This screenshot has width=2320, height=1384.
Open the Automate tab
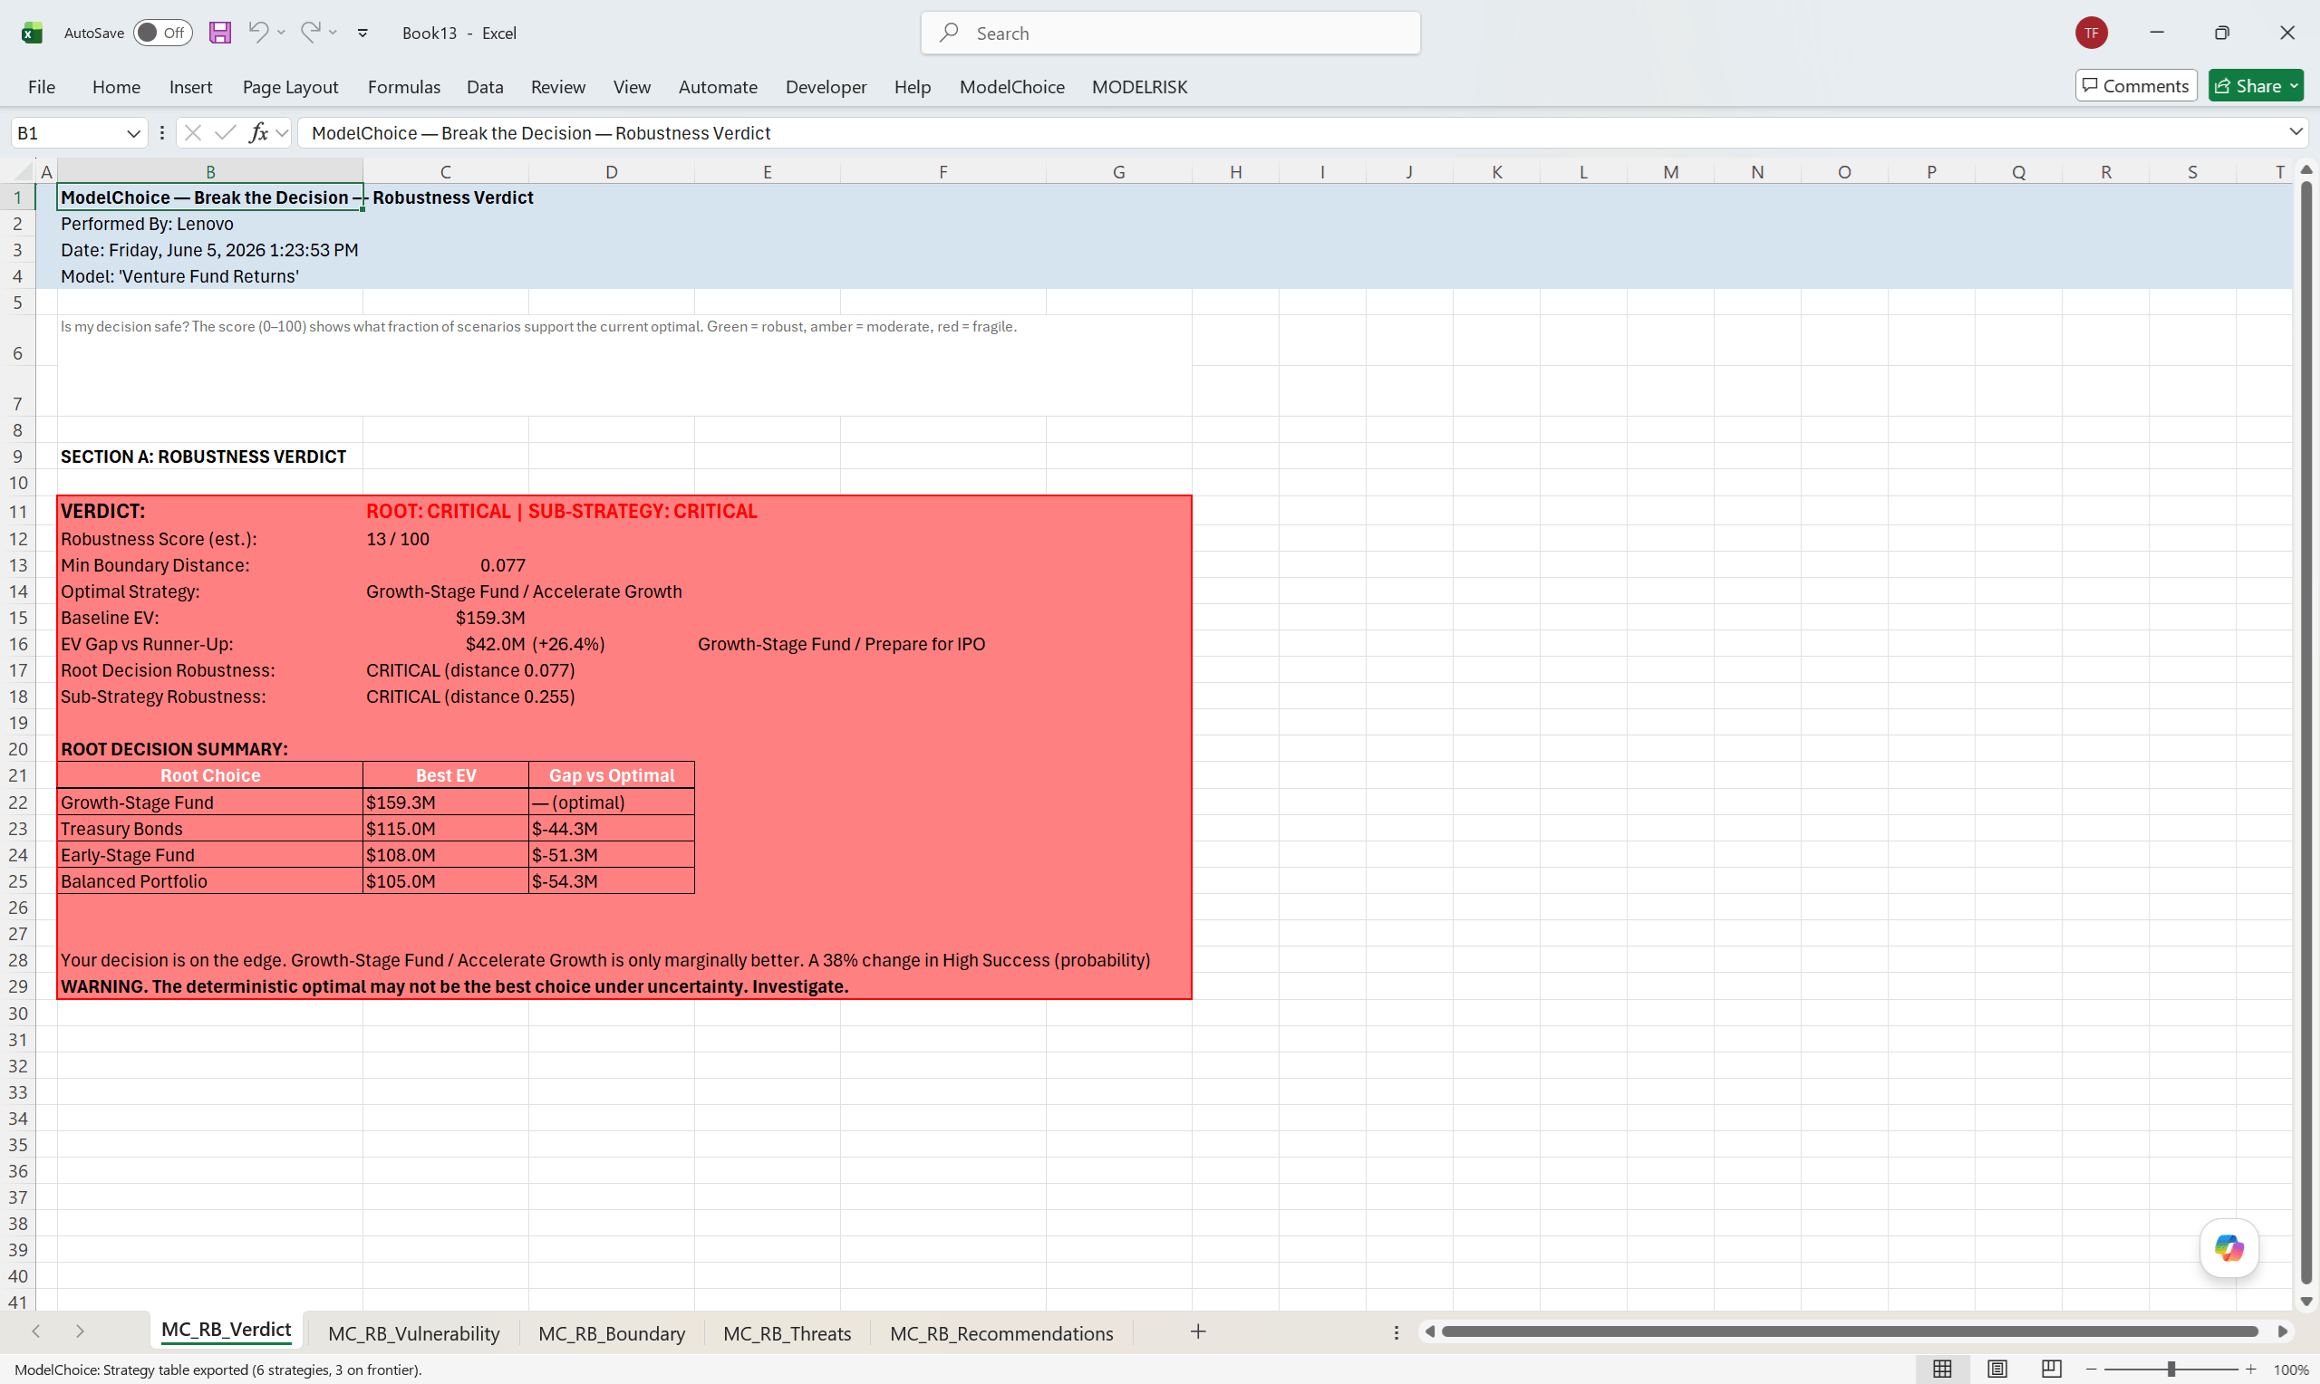[x=718, y=87]
